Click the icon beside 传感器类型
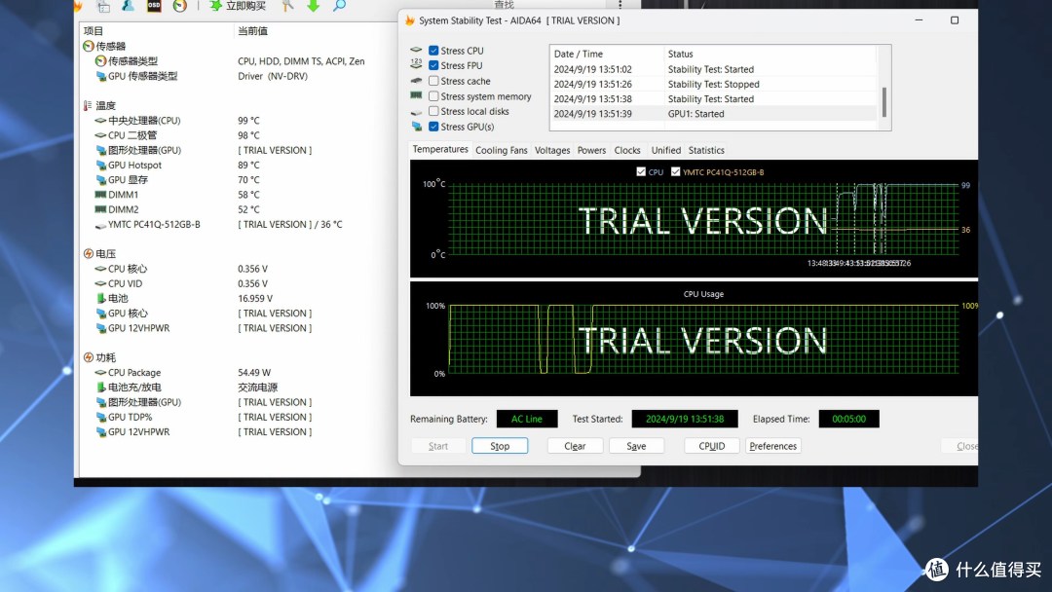Screen dimensions: 1052x592 point(100,61)
